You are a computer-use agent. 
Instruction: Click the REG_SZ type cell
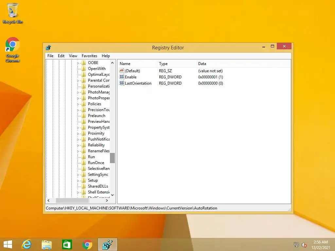click(x=165, y=71)
